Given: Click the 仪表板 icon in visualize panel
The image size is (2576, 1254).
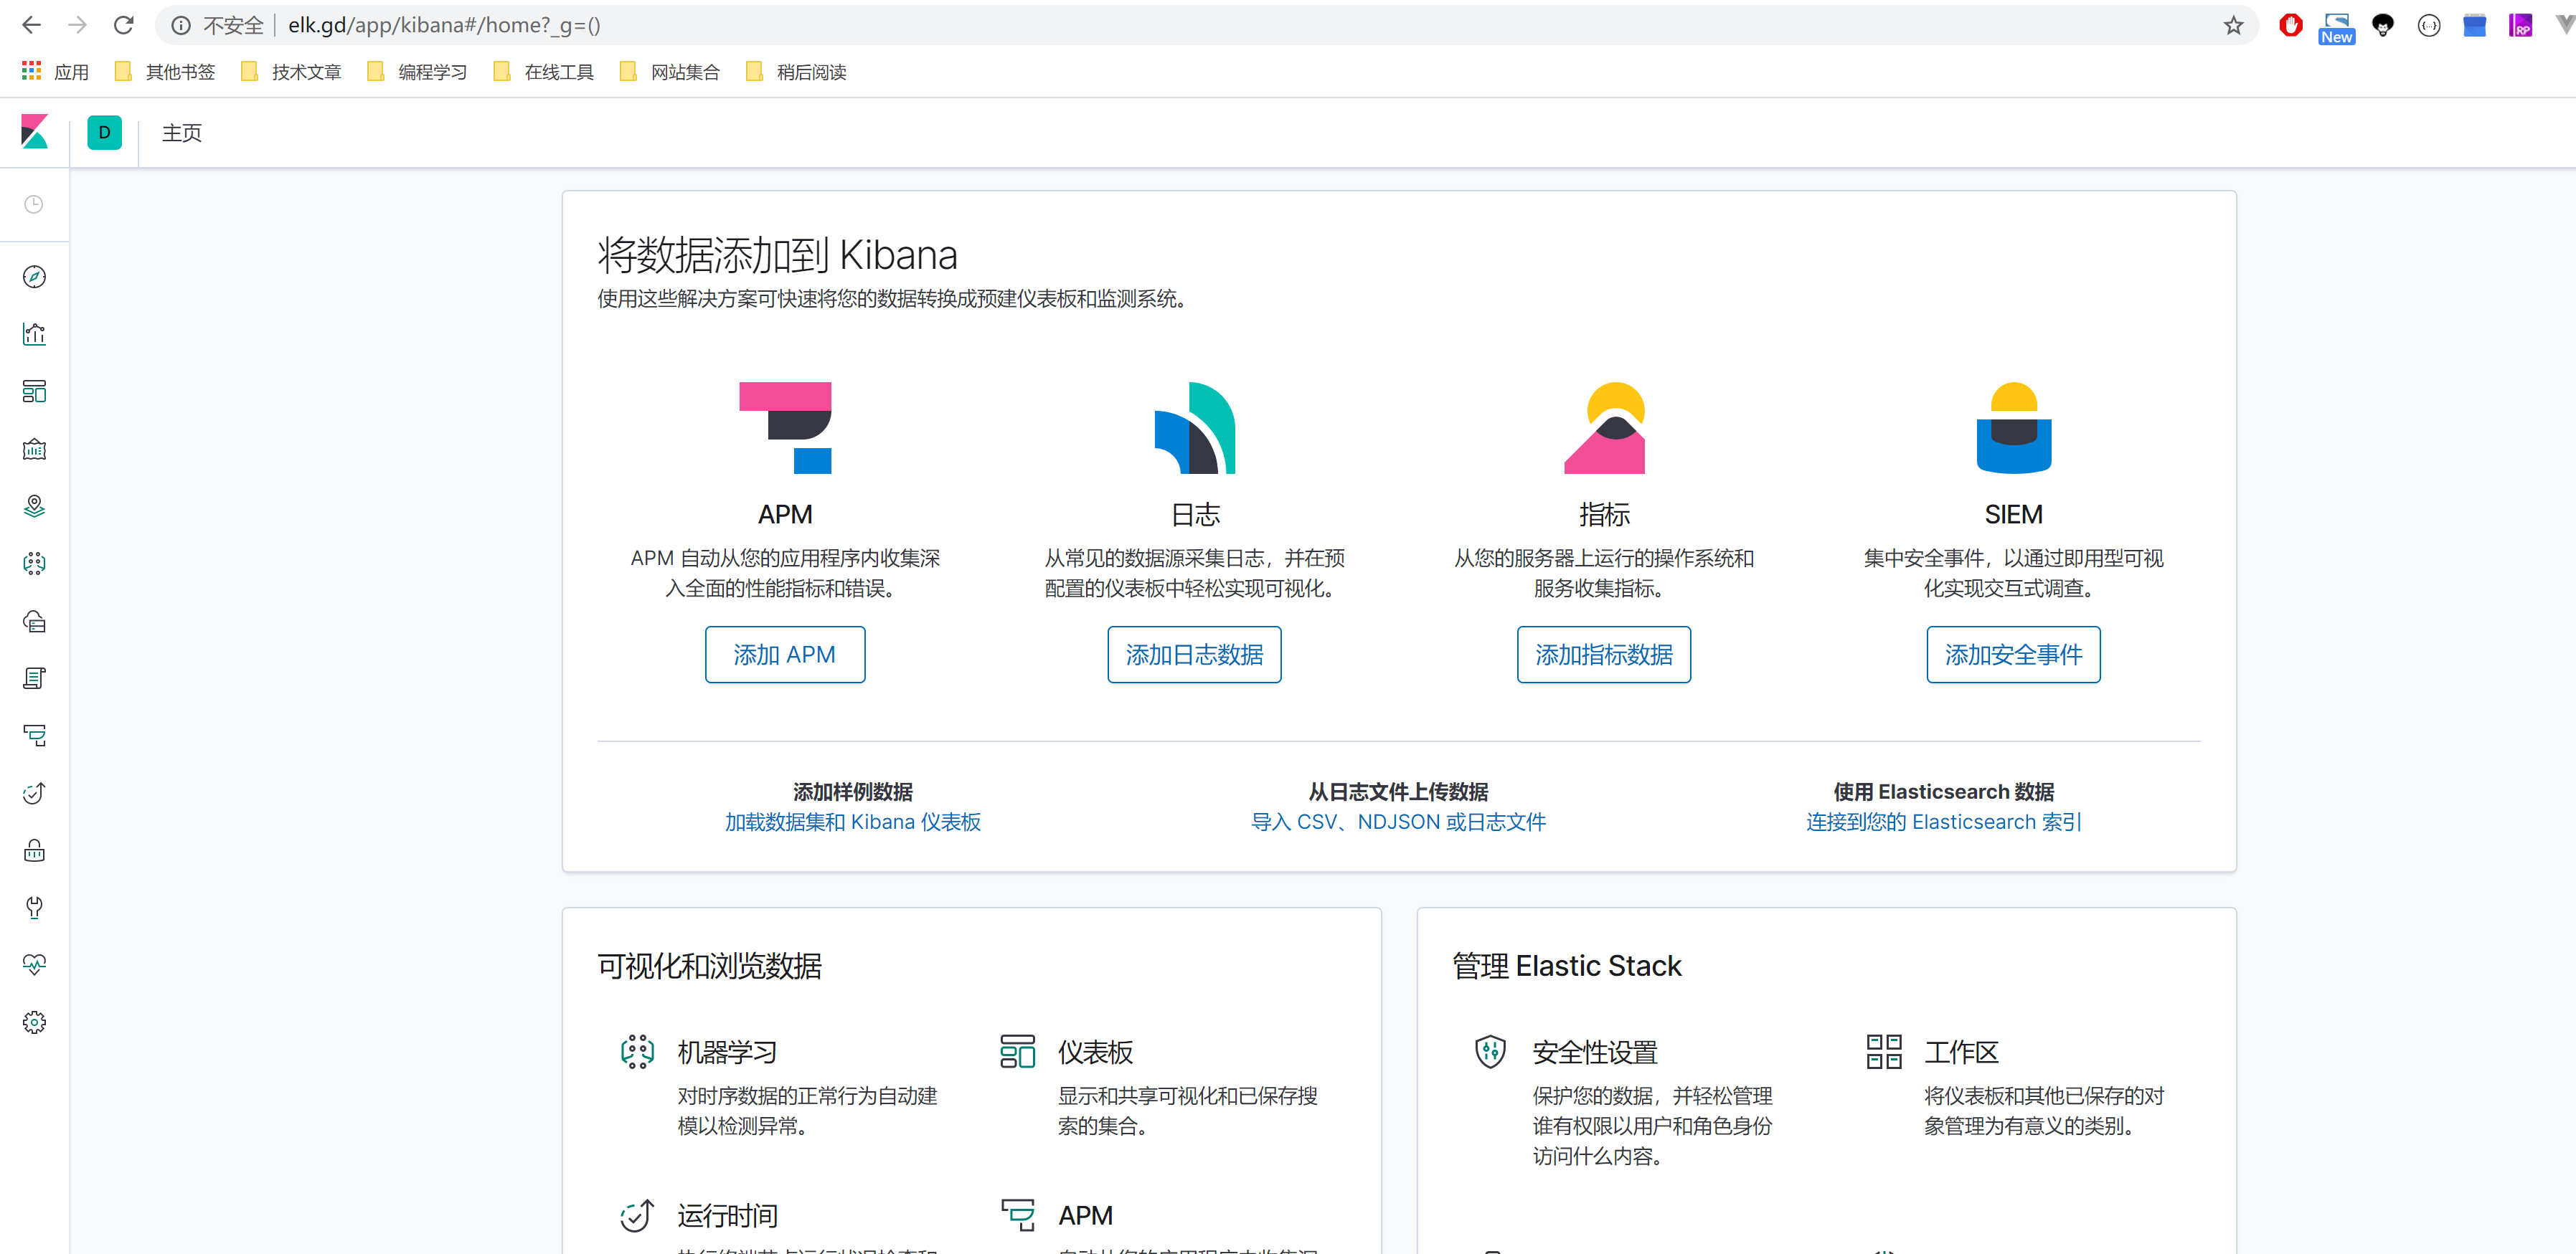Looking at the screenshot, I should tap(1018, 1052).
